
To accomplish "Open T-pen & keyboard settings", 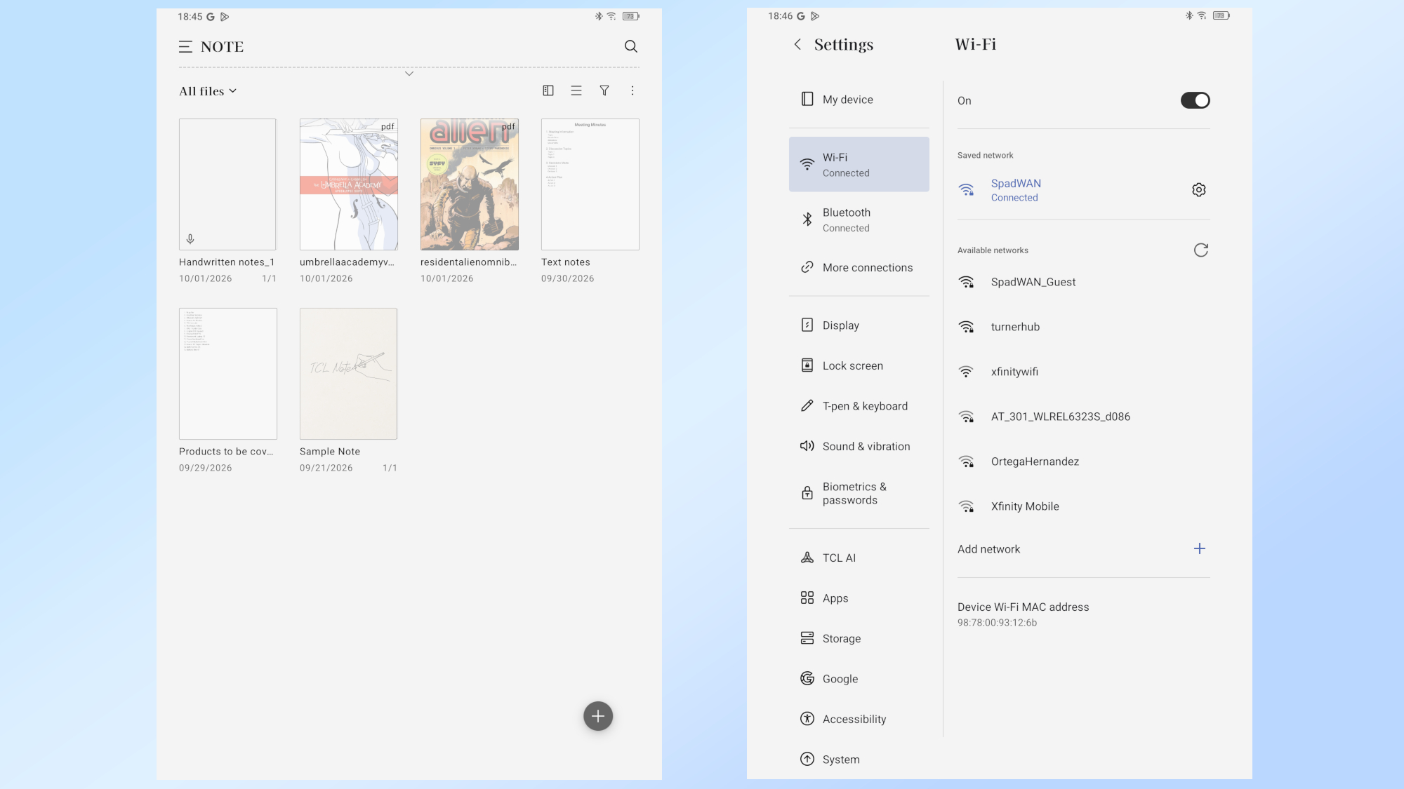I will (x=859, y=406).
